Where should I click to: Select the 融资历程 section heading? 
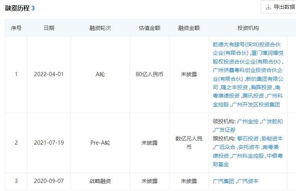[x=17, y=8]
